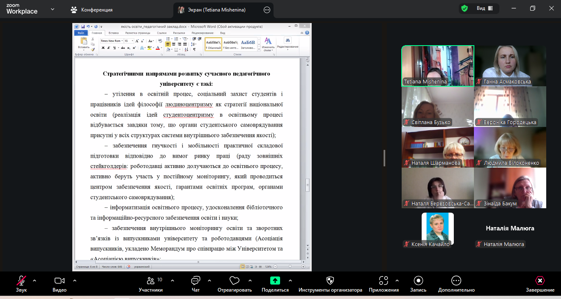Apply italic formatting to text
Screen dimensions: 561x299
(x=108, y=48)
